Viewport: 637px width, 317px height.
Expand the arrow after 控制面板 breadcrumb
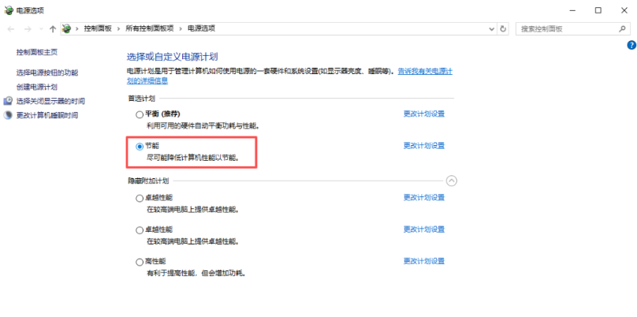coord(119,28)
